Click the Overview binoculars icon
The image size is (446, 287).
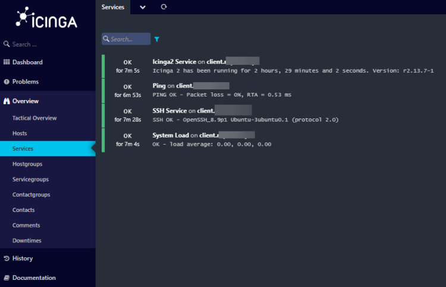point(7,101)
